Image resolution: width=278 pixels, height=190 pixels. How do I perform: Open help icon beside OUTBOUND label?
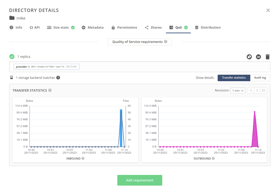tap(213, 159)
